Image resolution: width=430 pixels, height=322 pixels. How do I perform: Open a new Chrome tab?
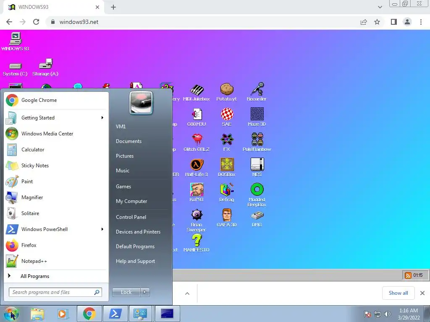click(x=113, y=7)
